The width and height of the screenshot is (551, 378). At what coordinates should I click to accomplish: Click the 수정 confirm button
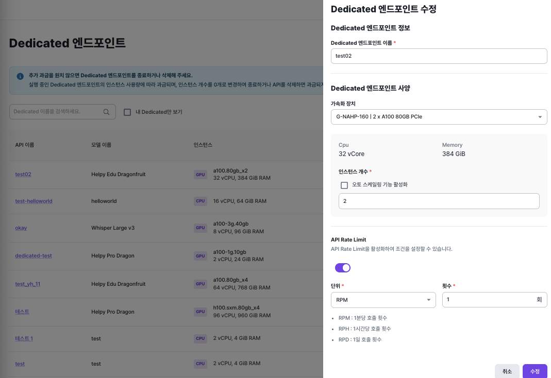point(535,371)
